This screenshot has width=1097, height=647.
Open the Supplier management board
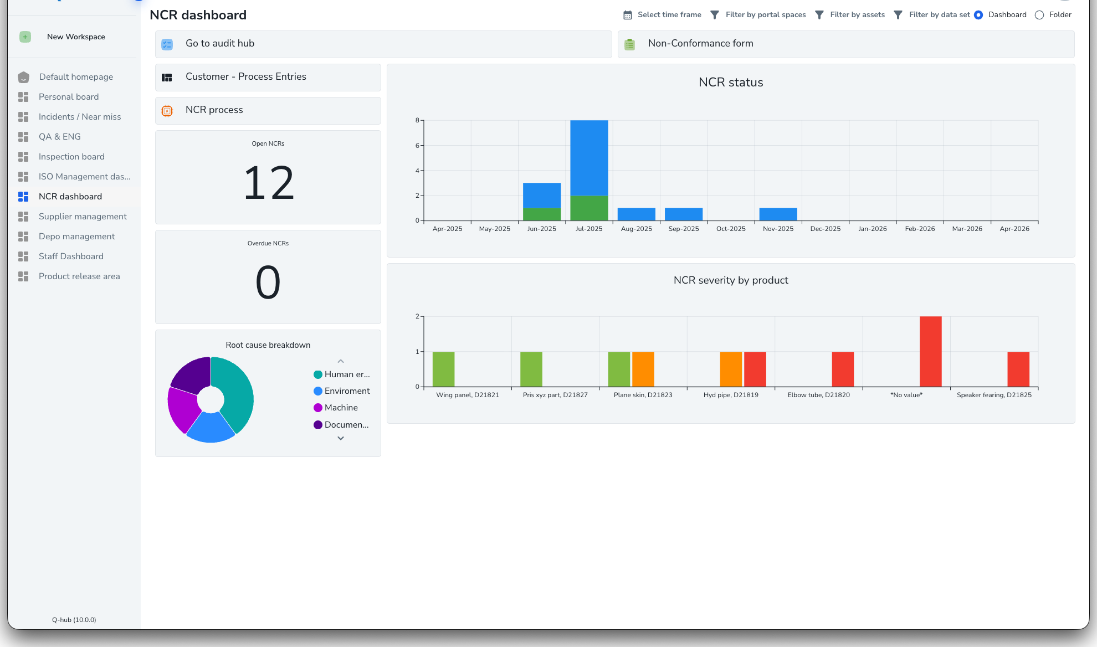click(83, 217)
